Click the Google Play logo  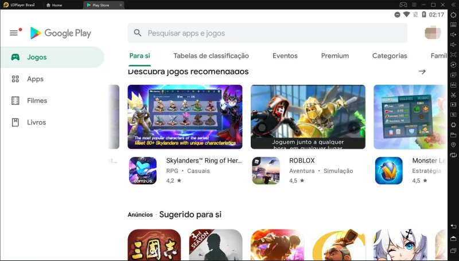61,33
